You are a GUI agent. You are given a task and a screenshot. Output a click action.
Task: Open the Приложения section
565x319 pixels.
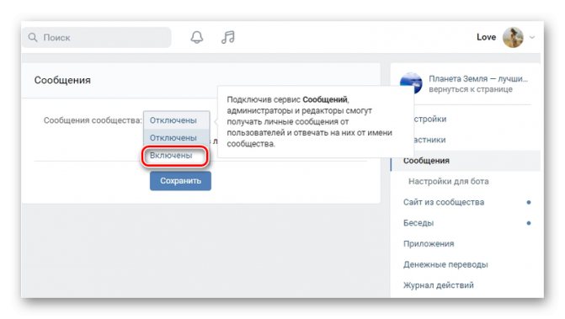click(429, 244)
